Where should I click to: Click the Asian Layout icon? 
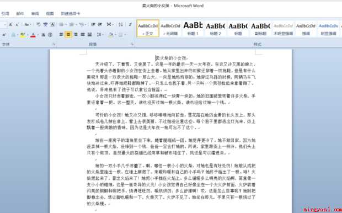click(109, 25)
